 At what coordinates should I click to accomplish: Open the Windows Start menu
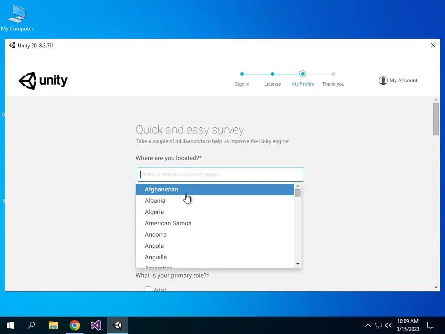coord(10,325)
